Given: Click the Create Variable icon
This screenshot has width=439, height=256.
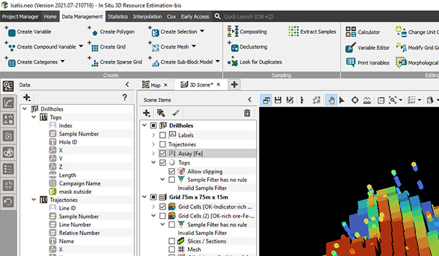Looking at the screenshot, I should tap(11, 33).
